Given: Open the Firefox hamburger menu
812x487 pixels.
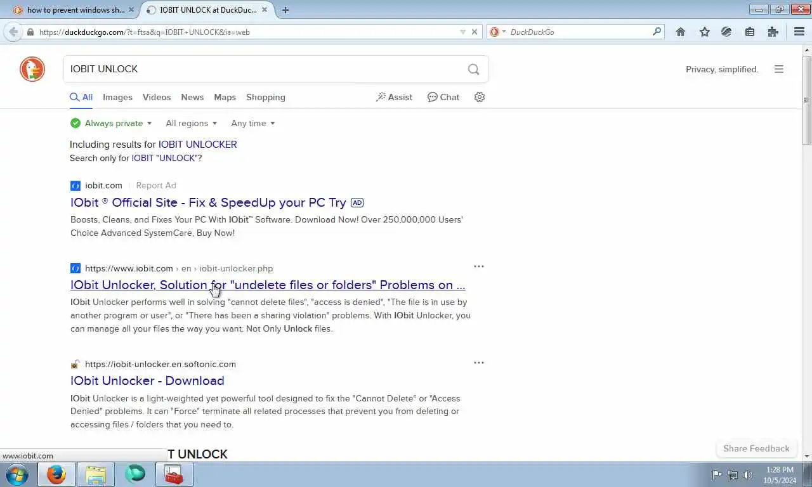Looking at the screenshot, I should (x=799, y=32).
